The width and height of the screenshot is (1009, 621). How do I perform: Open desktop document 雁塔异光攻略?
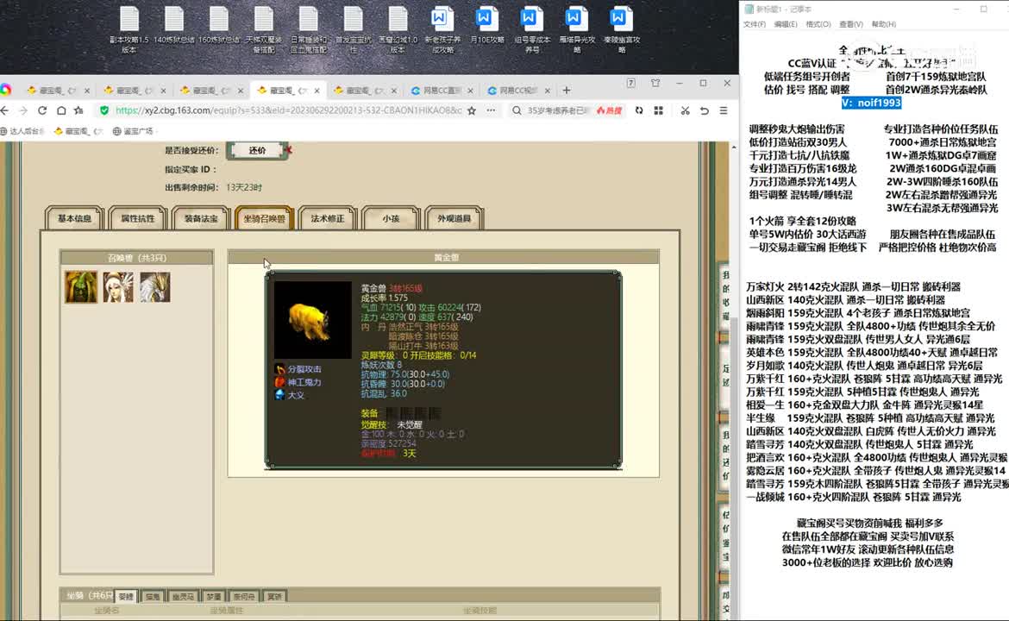(x=577, y=29)
